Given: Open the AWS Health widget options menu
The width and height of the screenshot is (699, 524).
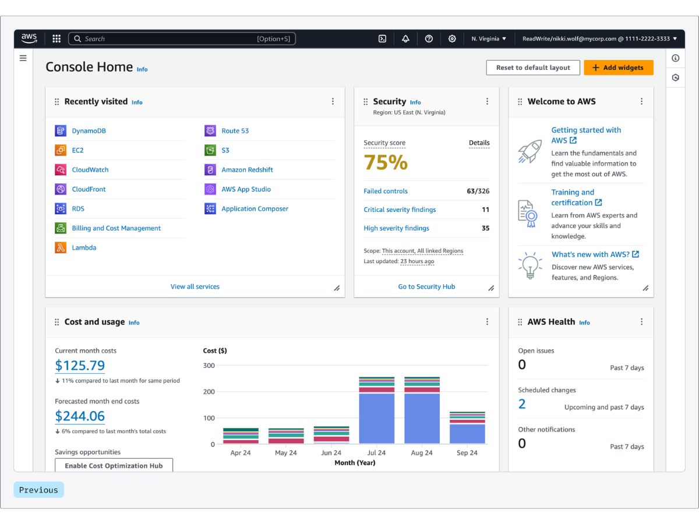Looking at the screenshot, I should tap(641, 321).
